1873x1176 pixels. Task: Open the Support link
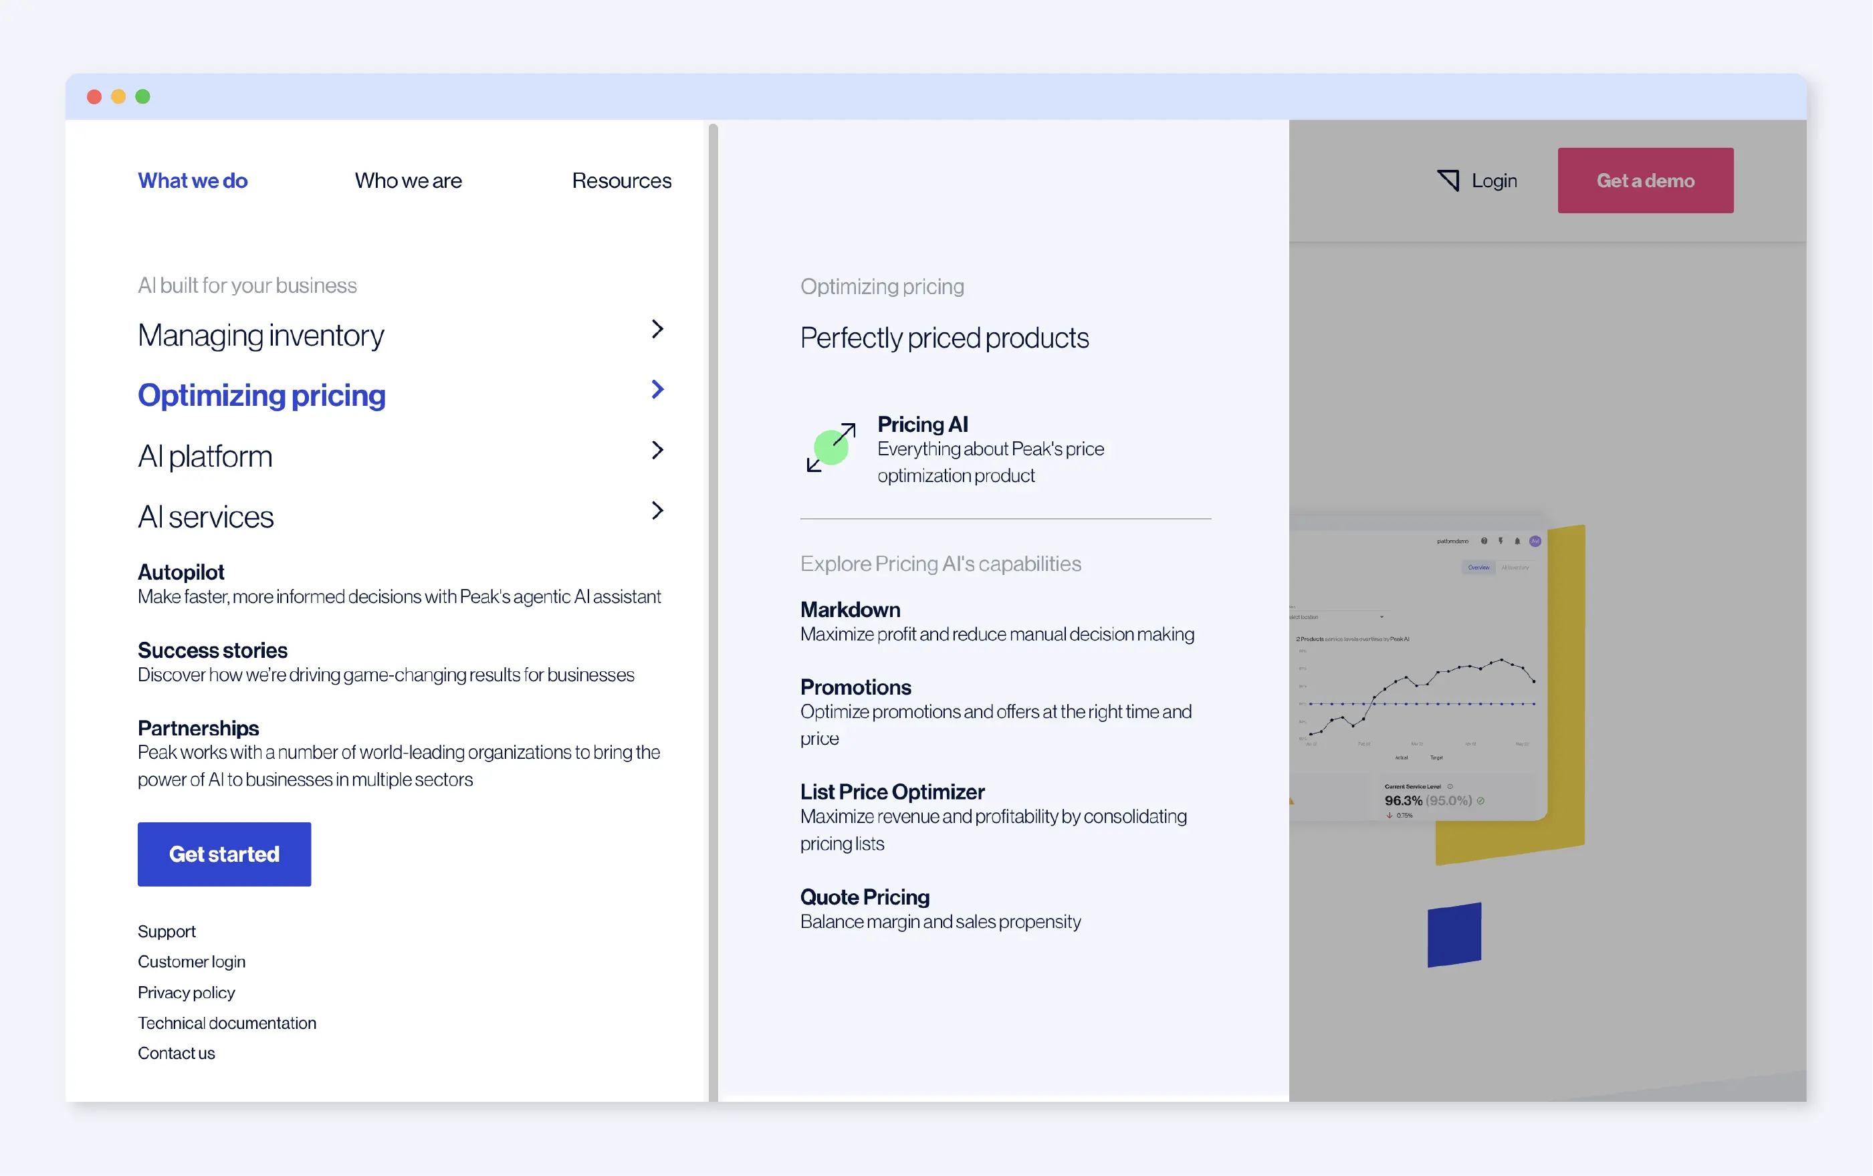click(167, 931)
